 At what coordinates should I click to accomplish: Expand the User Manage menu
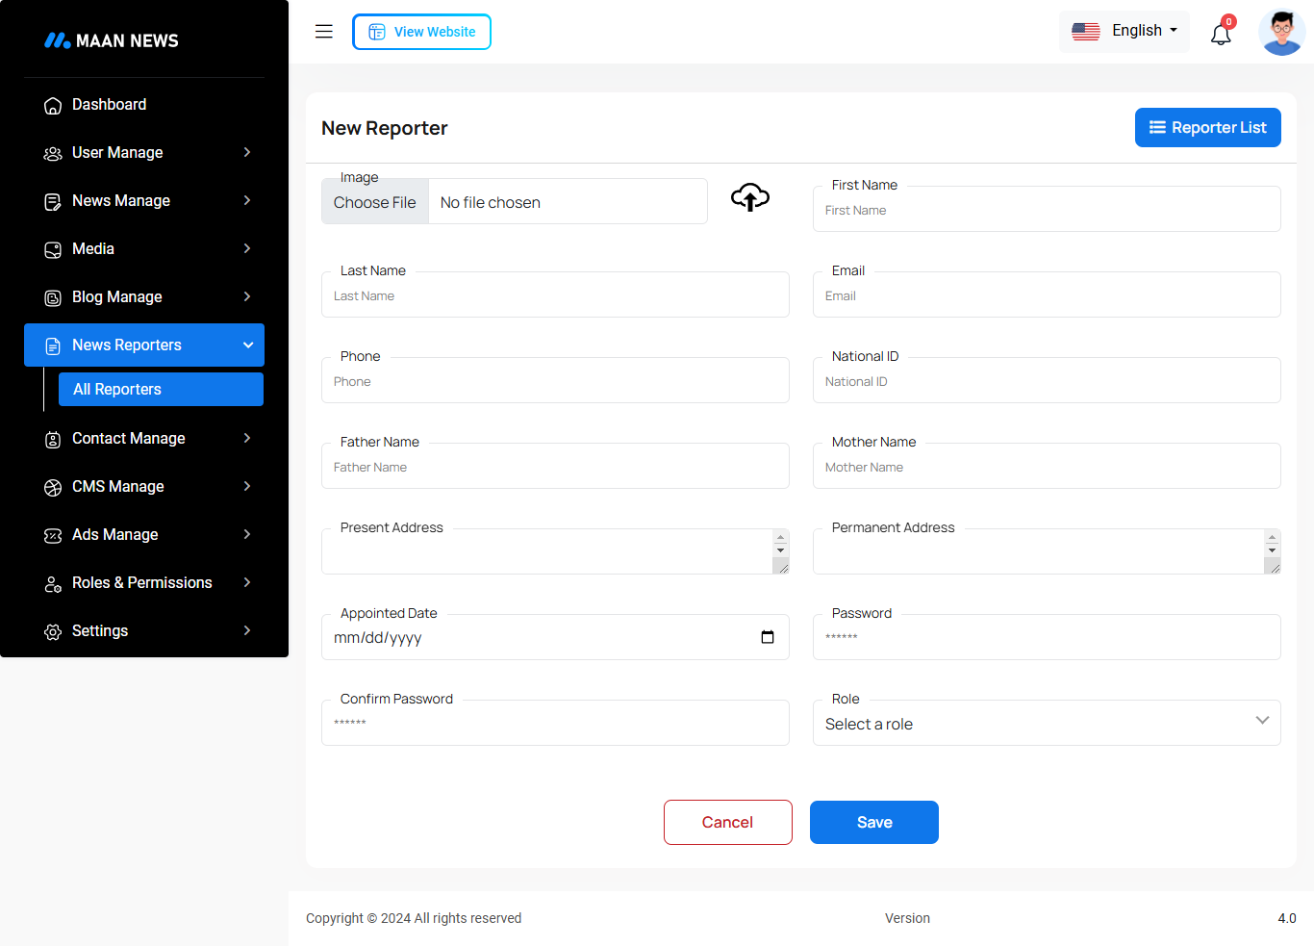coord(144,153)
